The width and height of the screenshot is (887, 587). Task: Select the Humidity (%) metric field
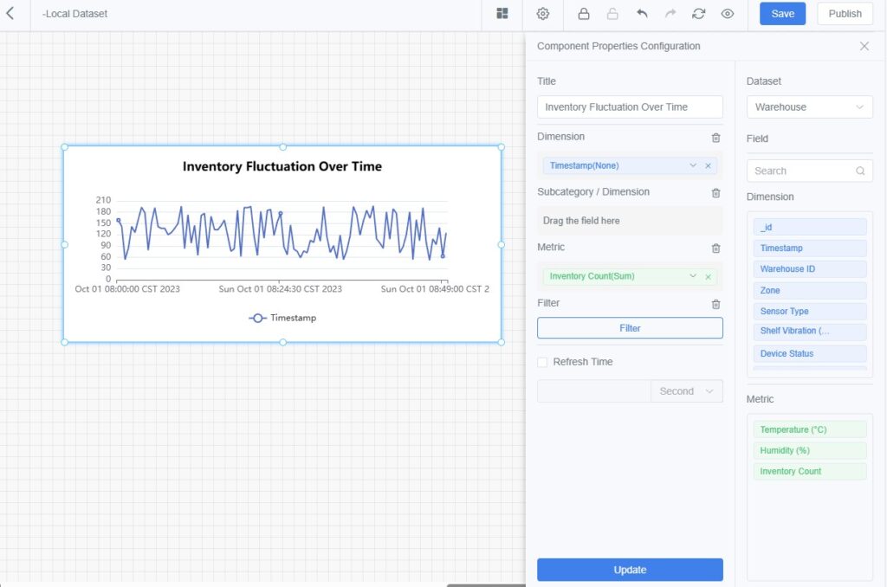(809, 450)
